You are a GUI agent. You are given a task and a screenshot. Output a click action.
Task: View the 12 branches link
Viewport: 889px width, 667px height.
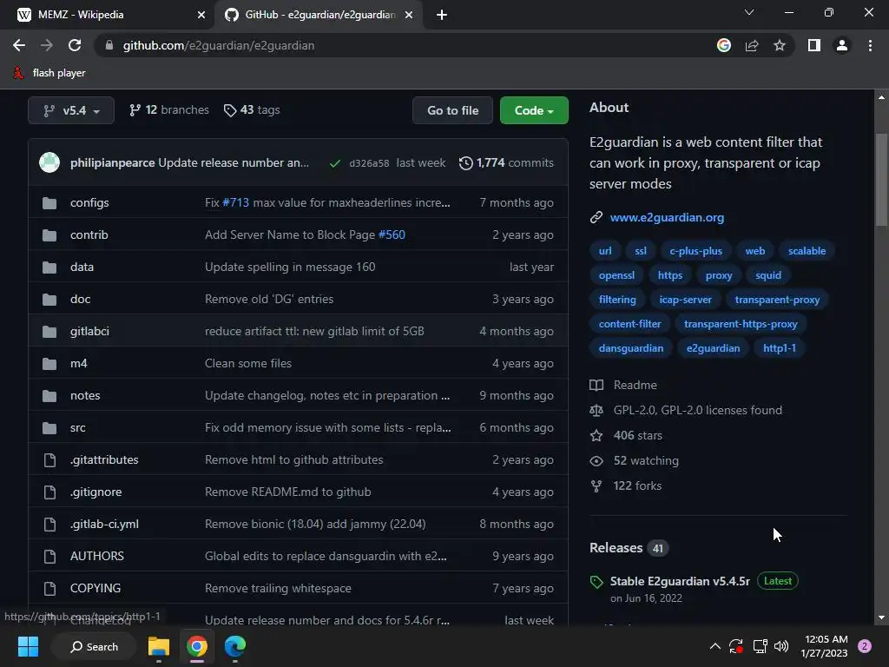click(x=169, y=110)
